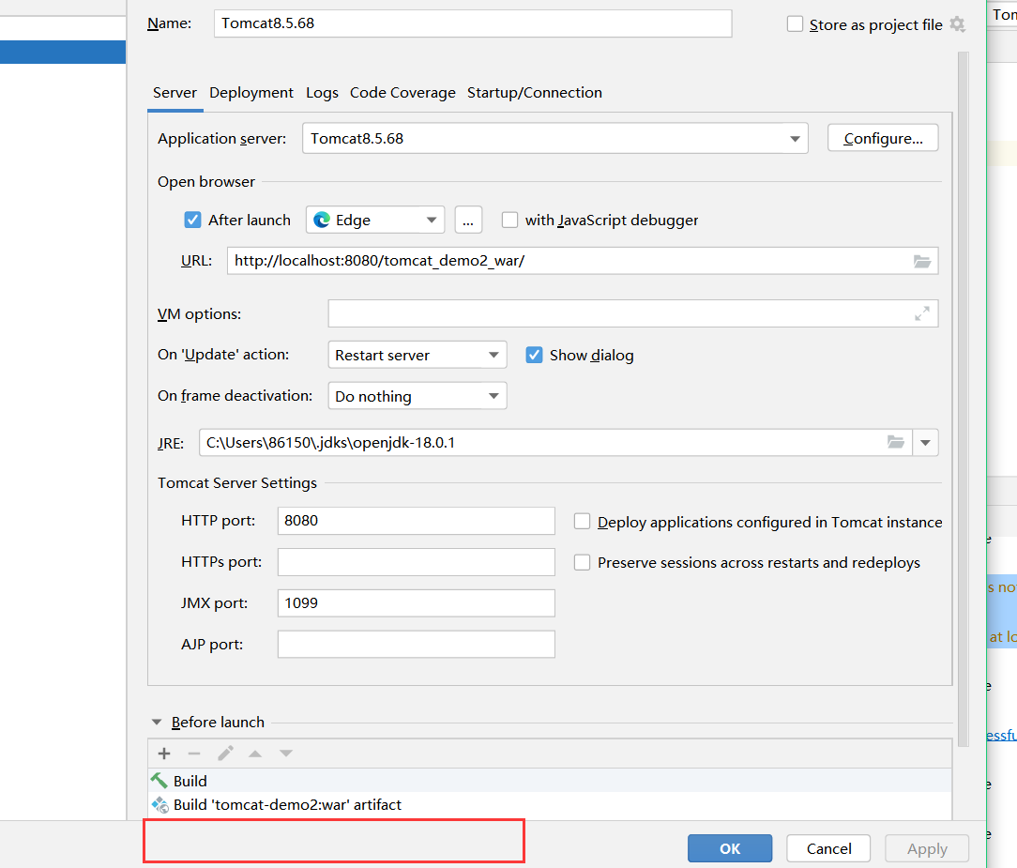Click the Cancel button
Image resolution: width=1017 pixels, height=868 pixels.
click(828, 848)
